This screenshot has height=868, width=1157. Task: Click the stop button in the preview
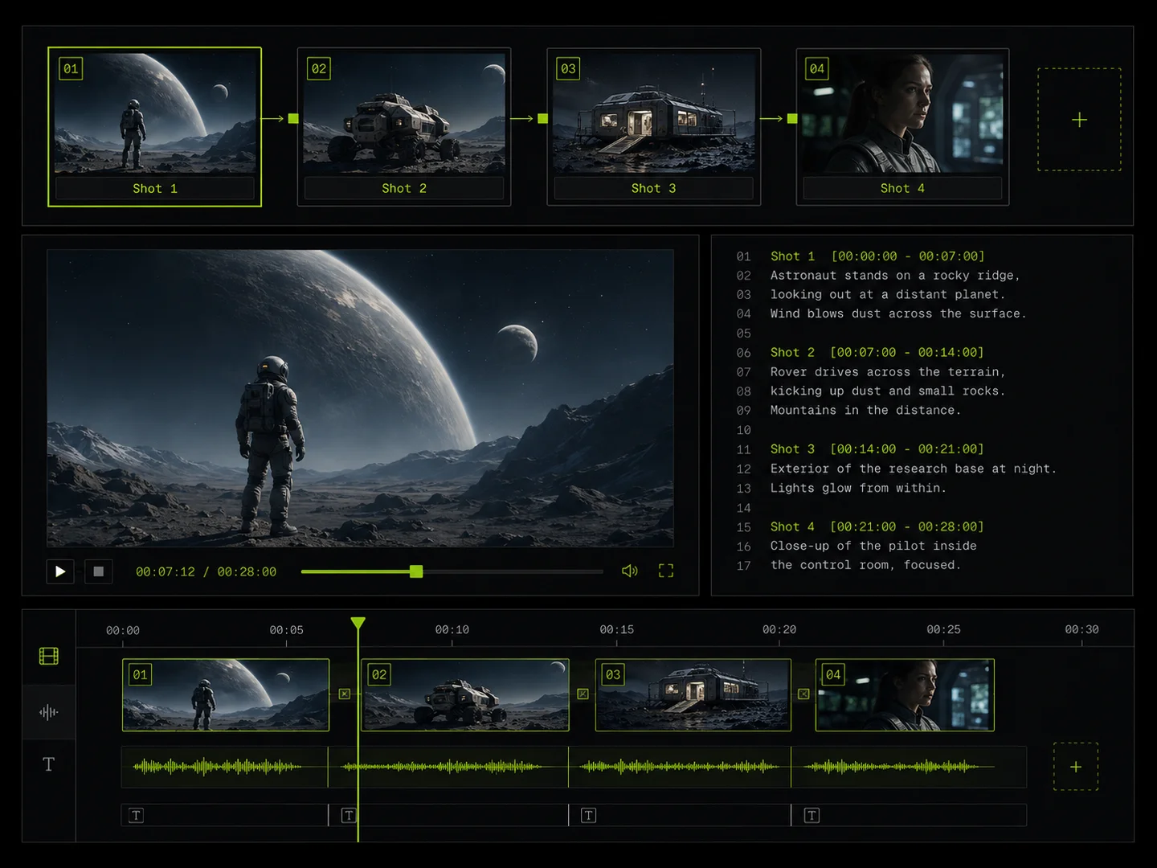coord(98,571)
